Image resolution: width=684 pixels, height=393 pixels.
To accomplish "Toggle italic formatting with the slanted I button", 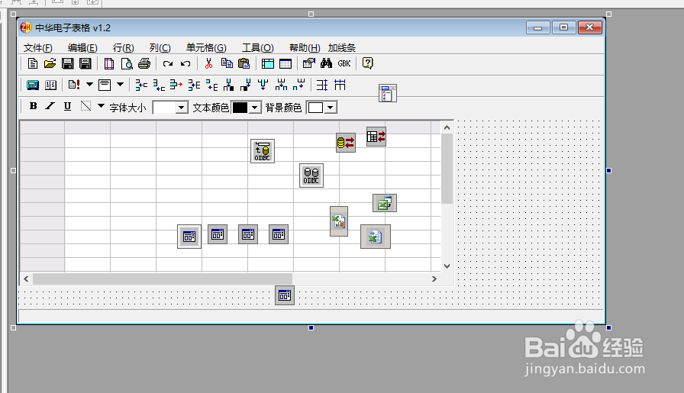I will (x=50, y=106).
